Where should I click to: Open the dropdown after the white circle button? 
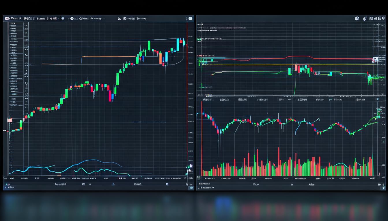pos(84,18)
